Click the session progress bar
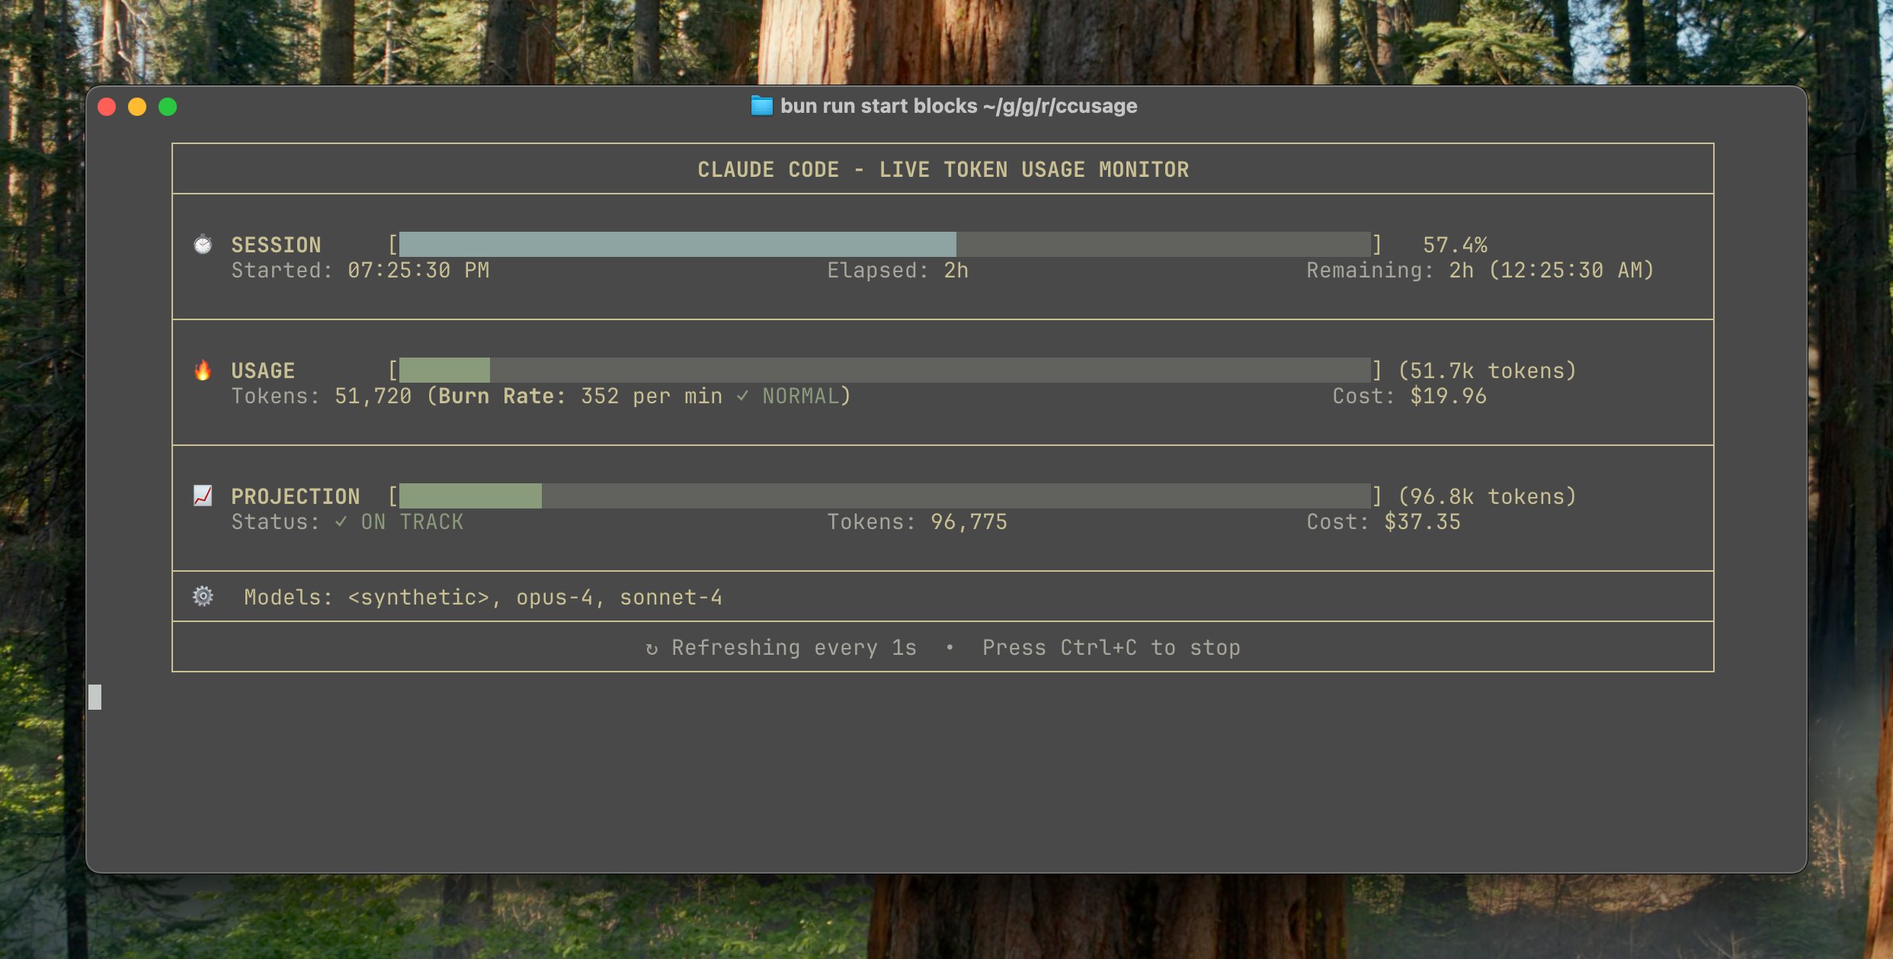This screenshot has height=959, width=1893. 884,244
